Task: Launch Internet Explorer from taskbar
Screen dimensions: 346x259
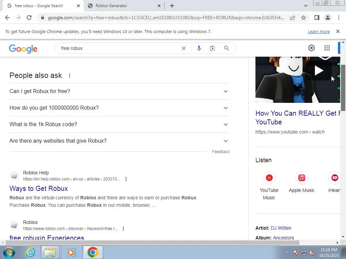Action: pos(30,252)
